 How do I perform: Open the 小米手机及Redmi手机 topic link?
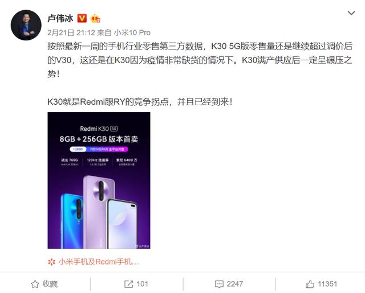pos(99,262)
